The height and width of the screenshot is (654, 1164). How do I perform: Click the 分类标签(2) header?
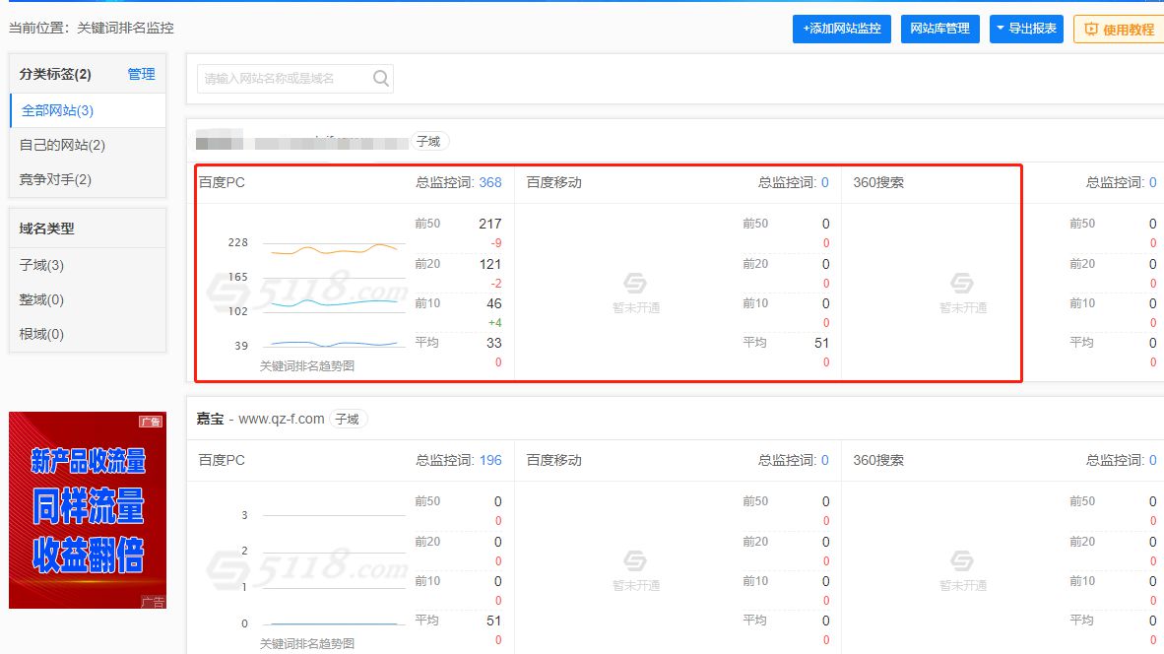coord(55,74)
